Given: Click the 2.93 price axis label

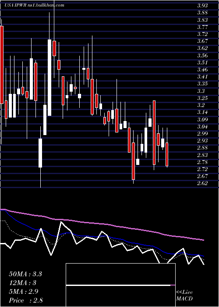Looking at the screenshot, I should [x=202, y=141].
